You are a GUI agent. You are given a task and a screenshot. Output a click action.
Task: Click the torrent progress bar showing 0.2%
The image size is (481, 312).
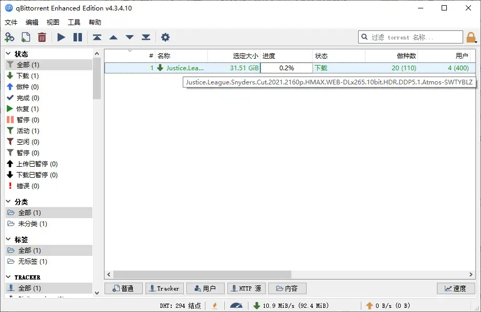click(x=286, y=68)
